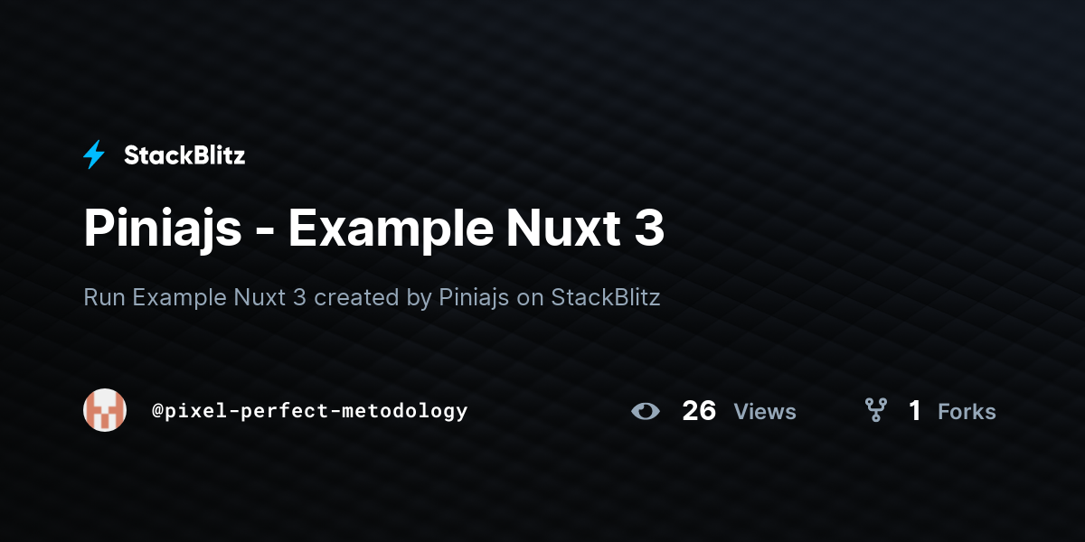Click the Views label
Image resolution: width=1085 pixels, height=542 pixels.
click(x=765, y=412)
